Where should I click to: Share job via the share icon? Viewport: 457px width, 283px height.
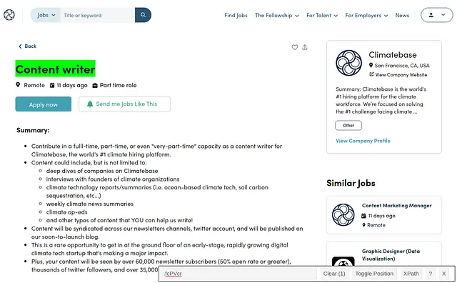(305, 47)
